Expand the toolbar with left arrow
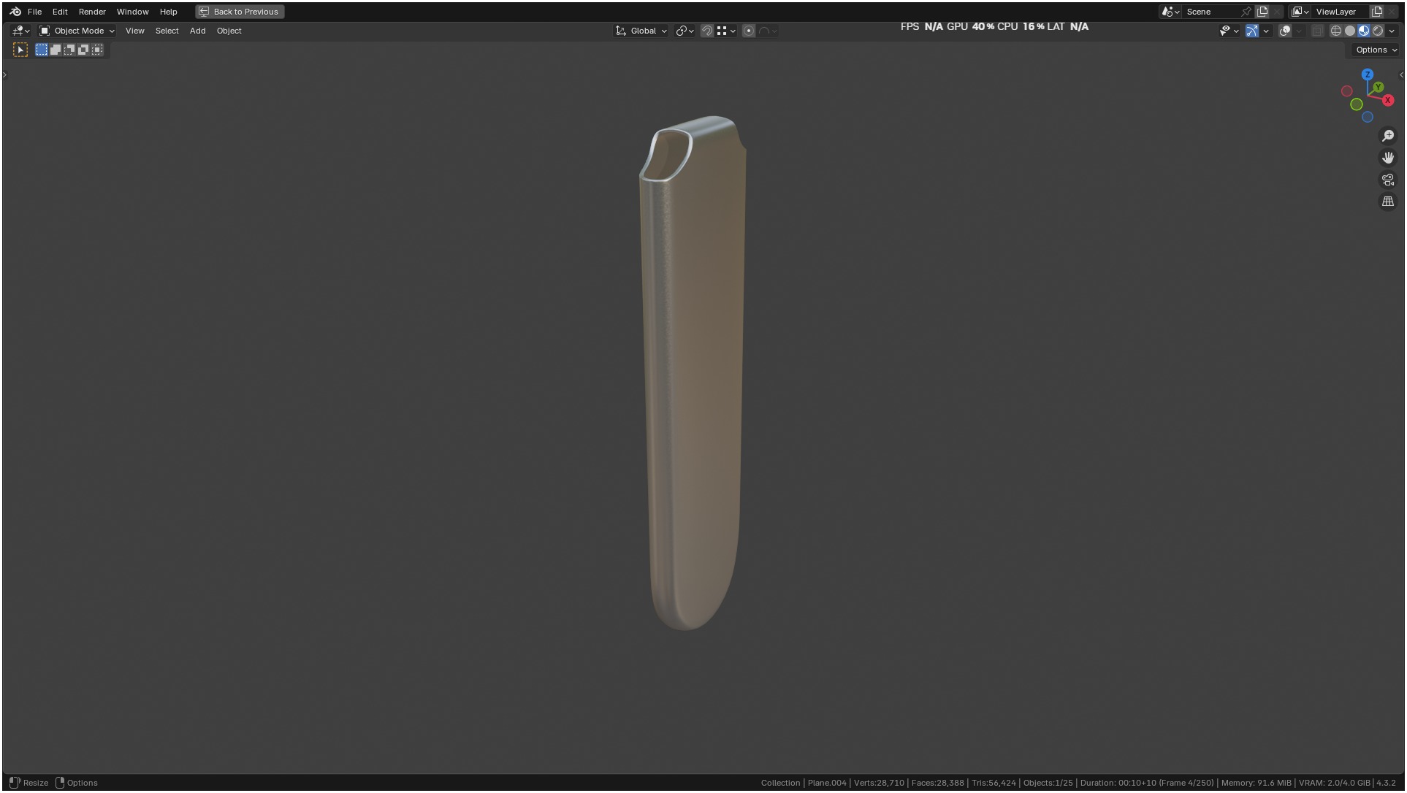Image resolution: width=1407 pixels, height=793 pixels. pyautogui.click(x=4, y=74)
